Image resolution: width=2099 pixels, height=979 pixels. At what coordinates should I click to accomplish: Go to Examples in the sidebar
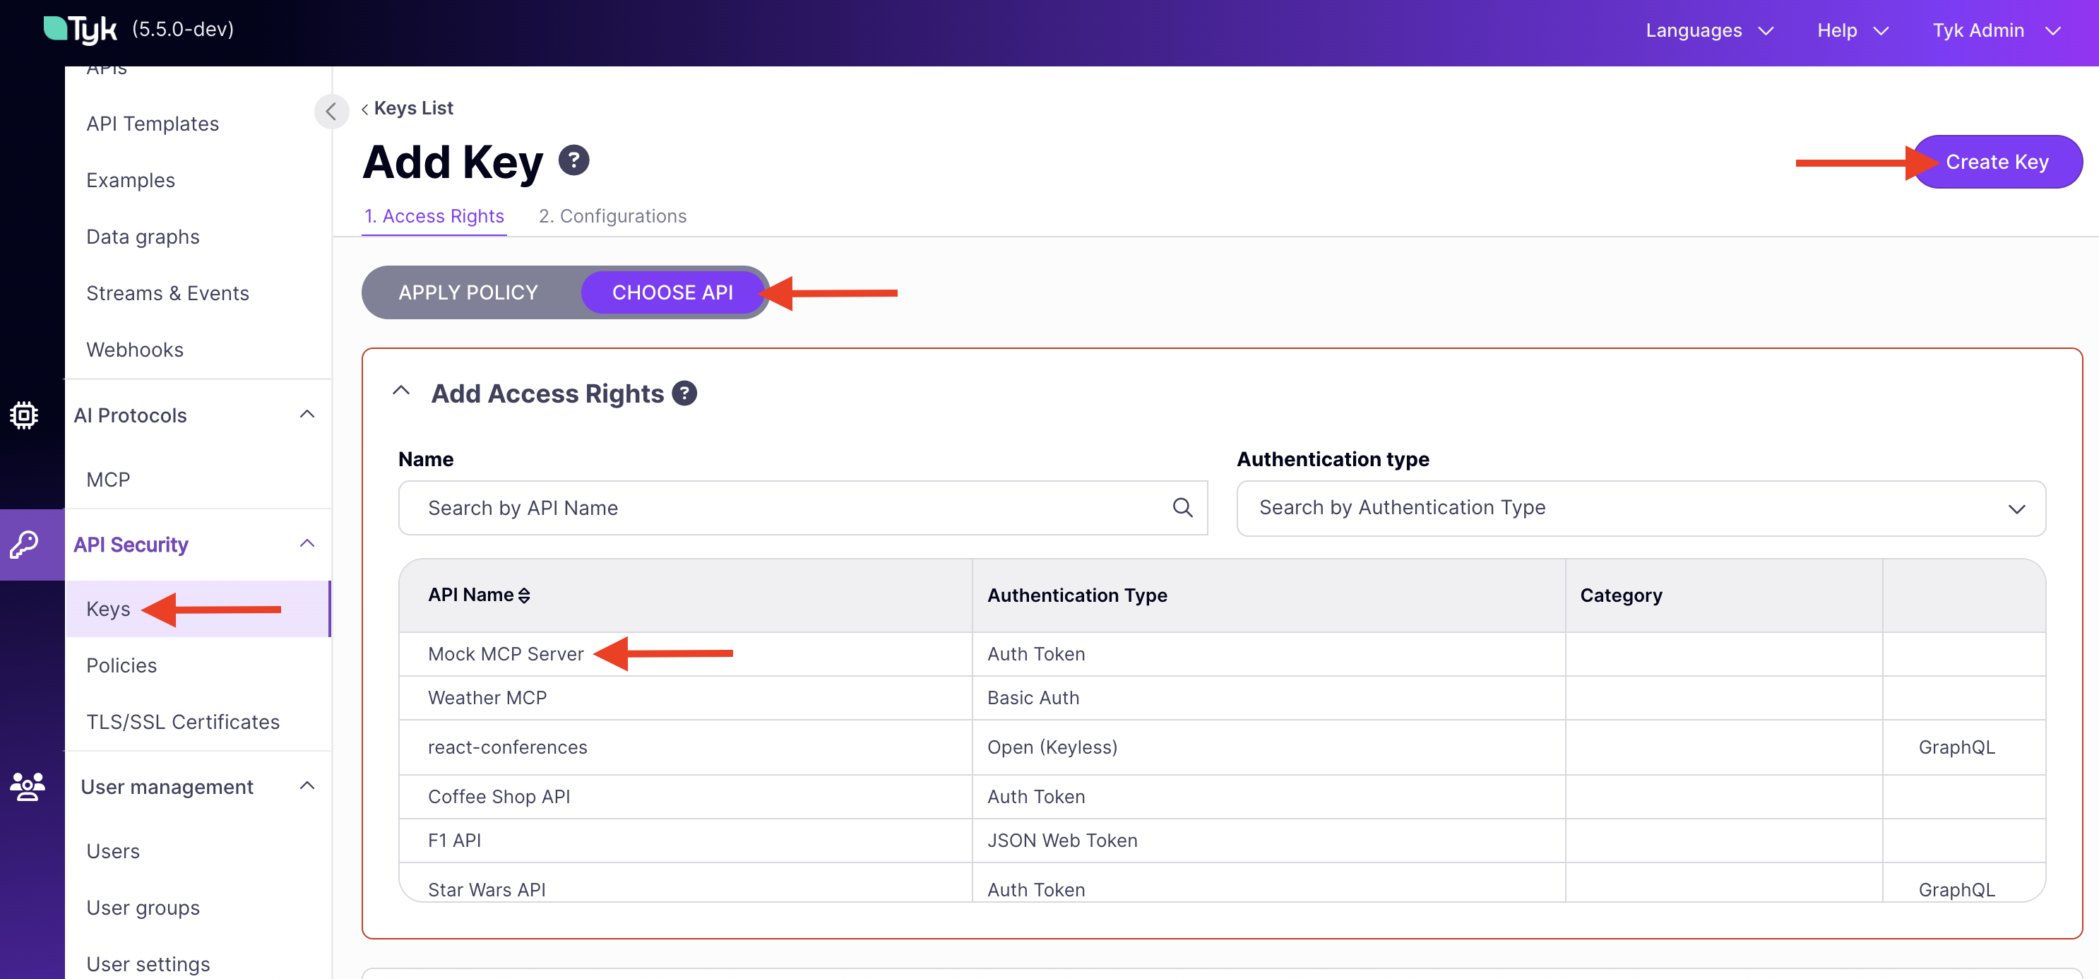[x=131, y=180]
